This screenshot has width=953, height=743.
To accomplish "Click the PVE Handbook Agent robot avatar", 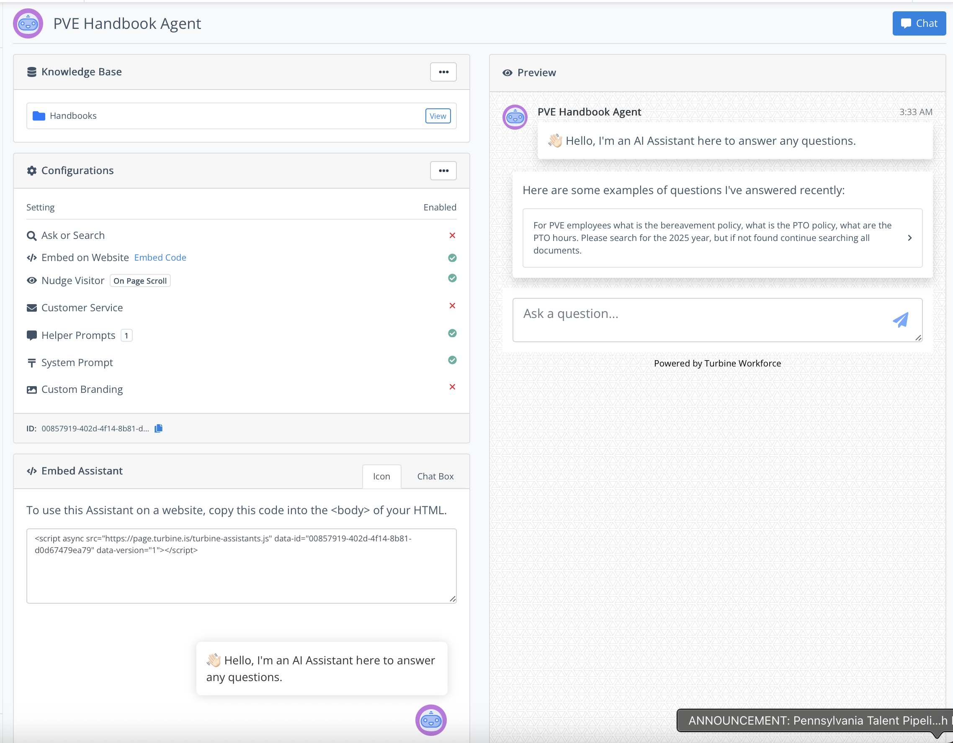I will pos(28,23).
